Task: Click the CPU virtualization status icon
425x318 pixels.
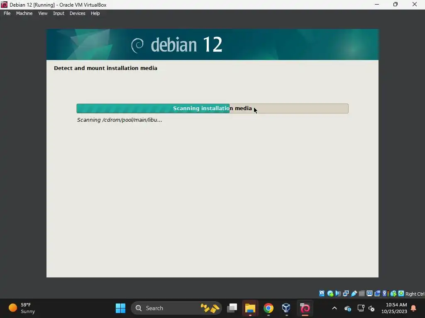Action: point(386,294)
